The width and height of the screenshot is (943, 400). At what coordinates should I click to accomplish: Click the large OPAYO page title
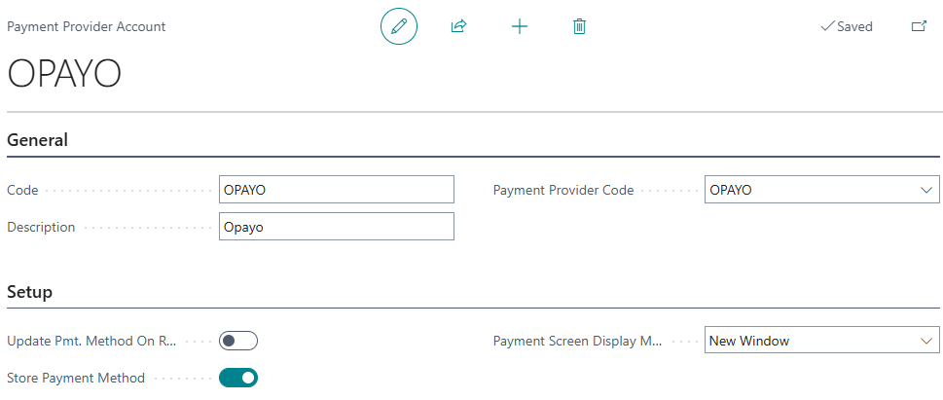tap(64, 74)
